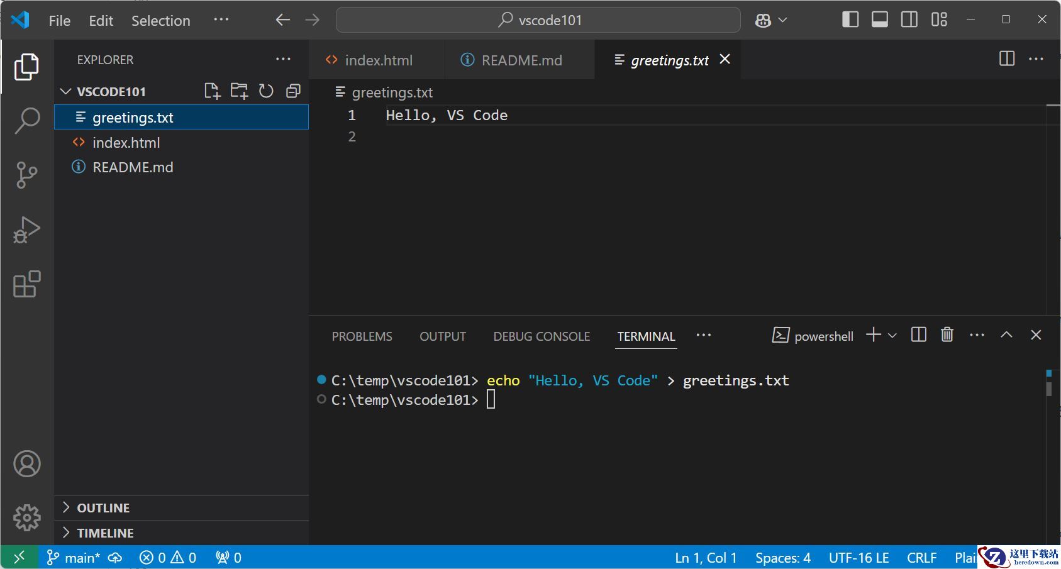Click the main* git branch in status bar
1061x569 pixels.
[73, 558]
